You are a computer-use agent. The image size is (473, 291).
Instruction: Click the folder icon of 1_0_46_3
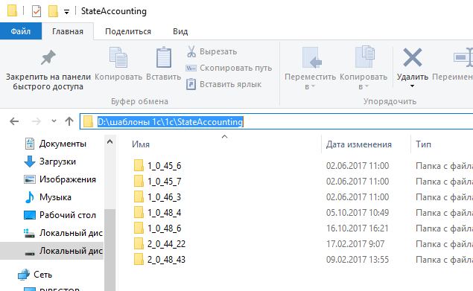(139, 197)
